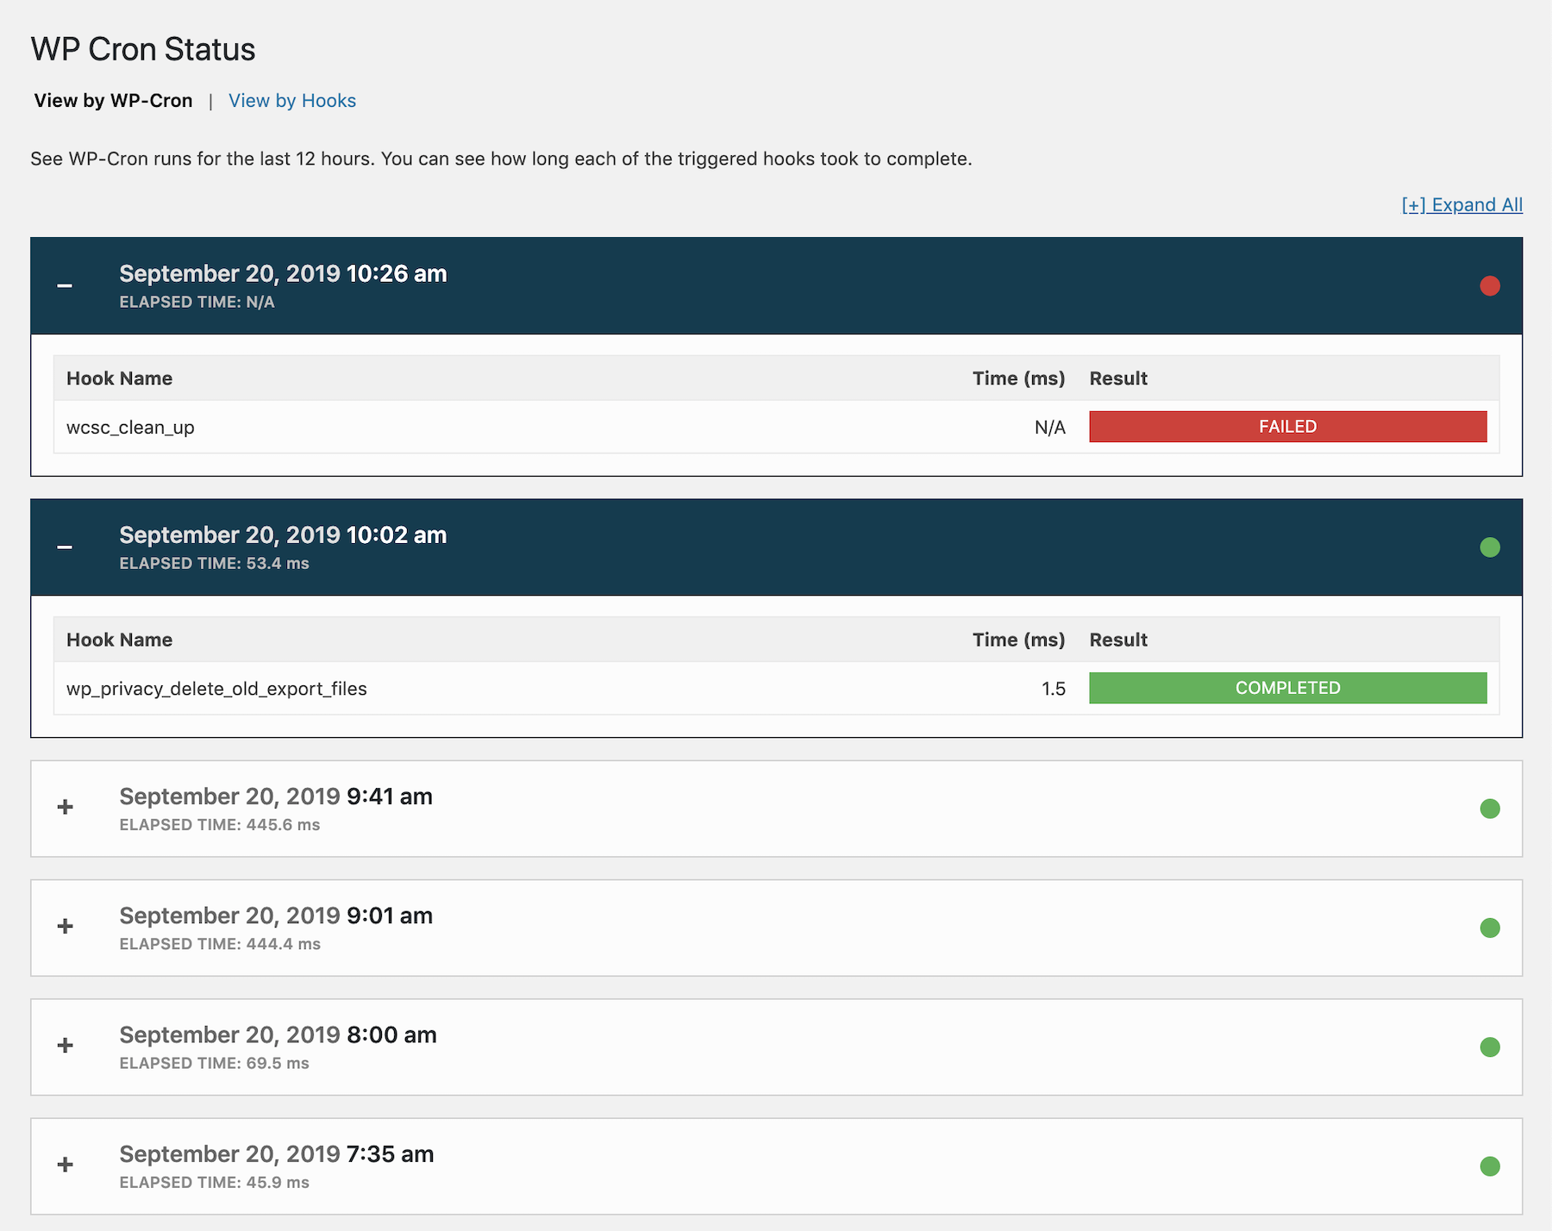Click the Hook Name column header
This screenshot has width=1552, height=1231.
[119, 378]
